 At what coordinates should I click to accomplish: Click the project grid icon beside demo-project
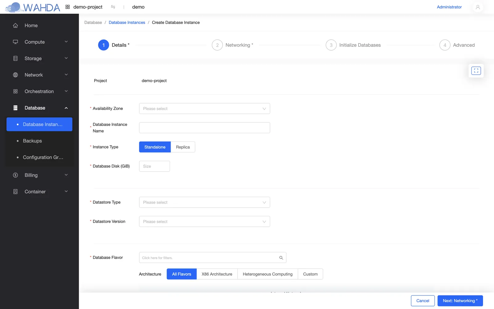tap(68, 7)
